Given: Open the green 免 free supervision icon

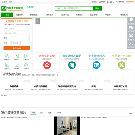Looking at the screenshot, I should 121,65.
